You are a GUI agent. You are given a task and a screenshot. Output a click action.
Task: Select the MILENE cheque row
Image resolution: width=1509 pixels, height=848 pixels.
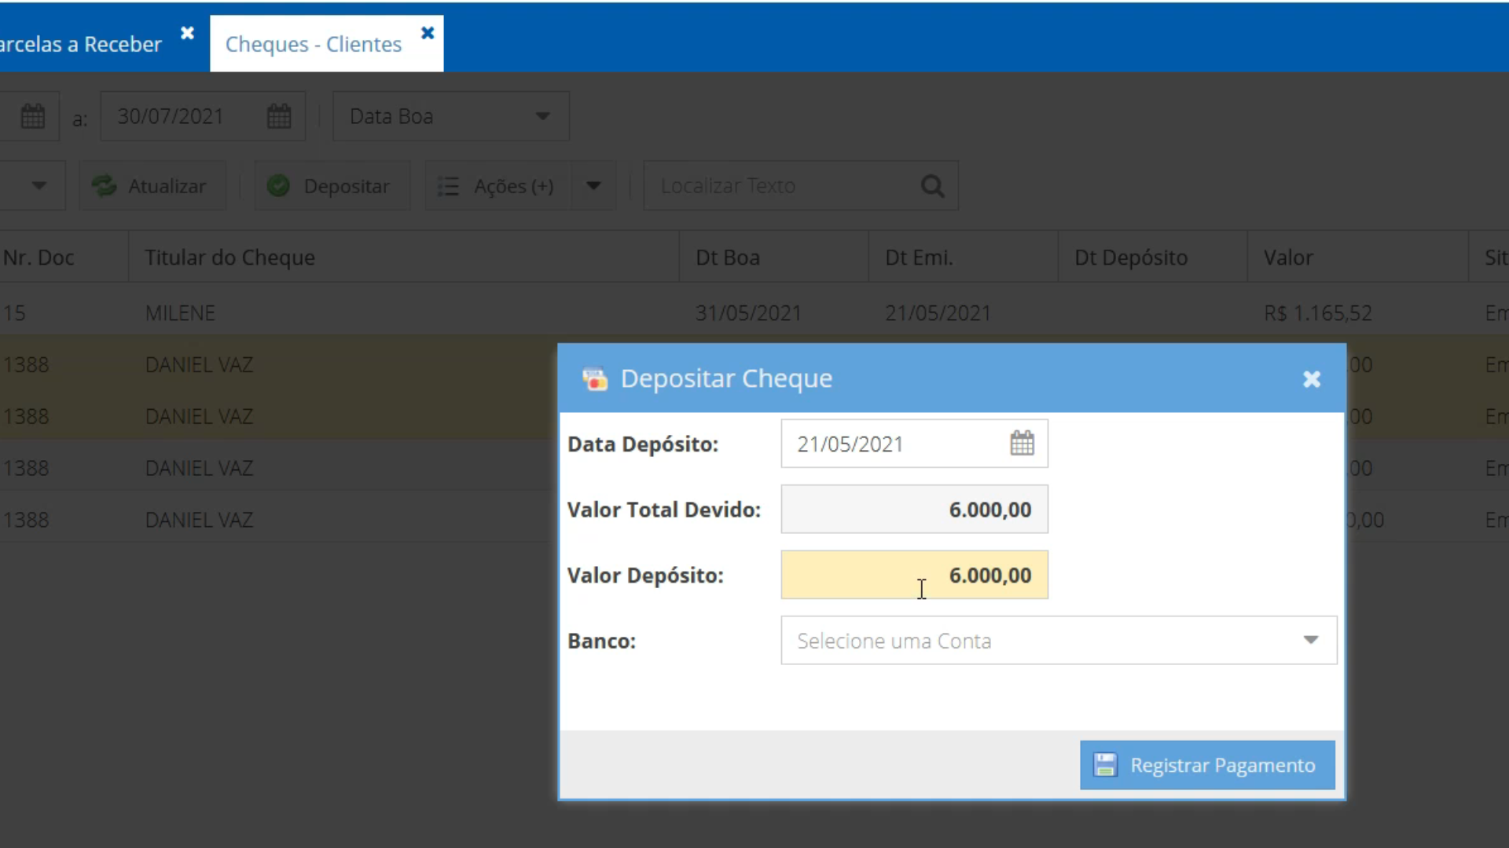point(754,313)
